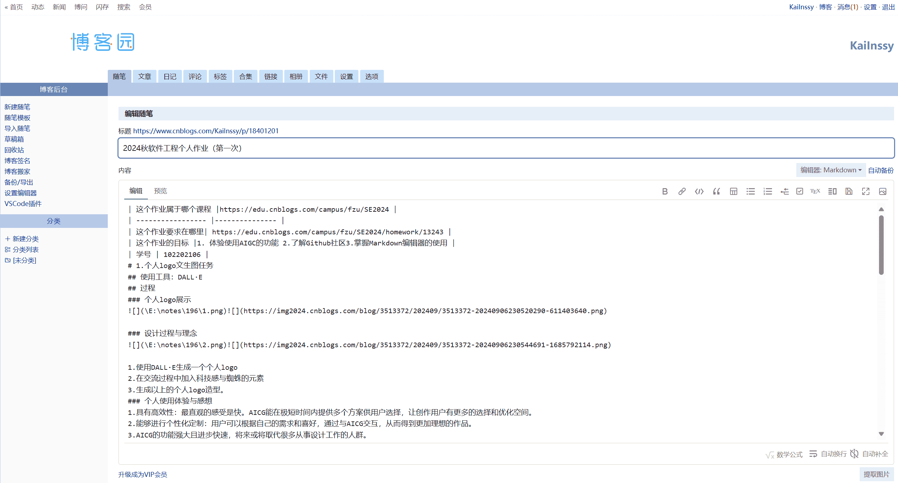Toggle 自动补全 (autocomplete) option
This screenshot has height=483, width=898.
[x=869, y=454]
